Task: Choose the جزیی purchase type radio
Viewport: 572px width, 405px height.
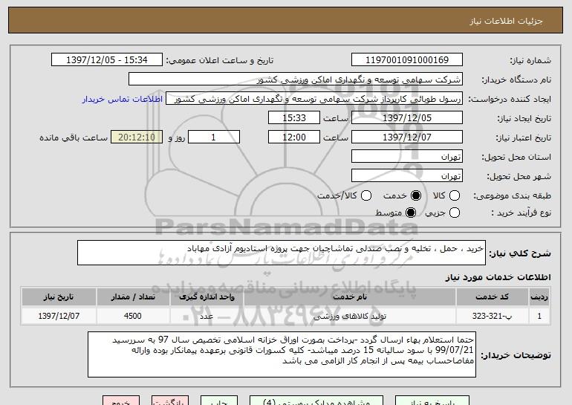Action: (455, 213)
